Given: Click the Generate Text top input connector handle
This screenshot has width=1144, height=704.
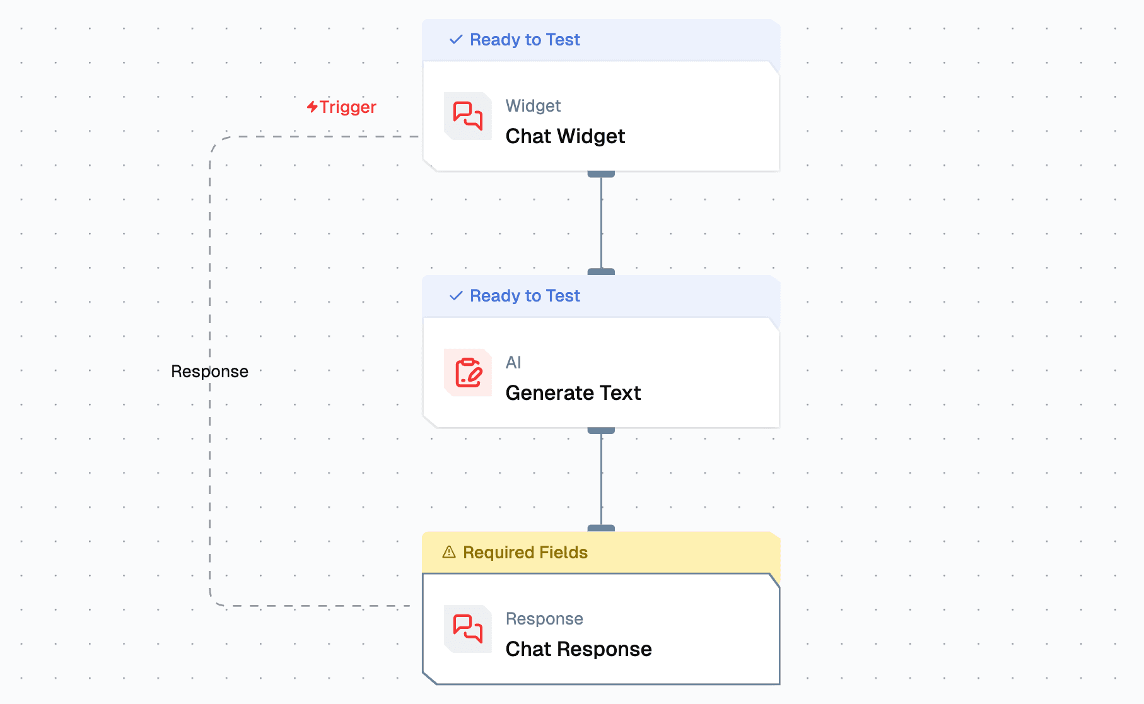Looking at the screenshot, I should (x=601, y=272).
